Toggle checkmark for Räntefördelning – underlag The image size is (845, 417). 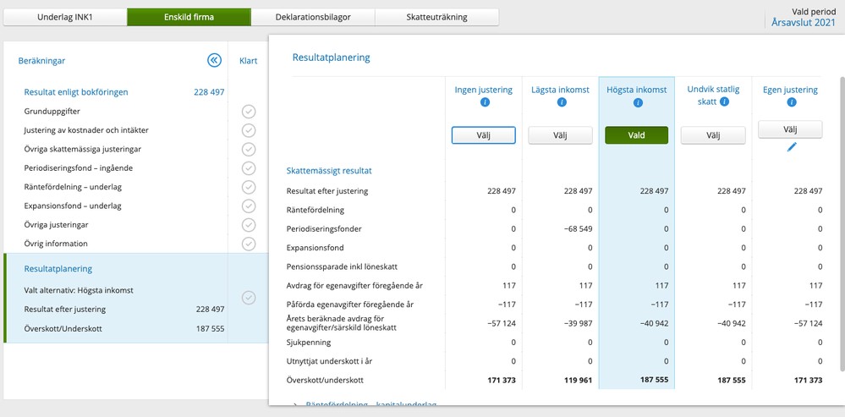coord(249,187)
